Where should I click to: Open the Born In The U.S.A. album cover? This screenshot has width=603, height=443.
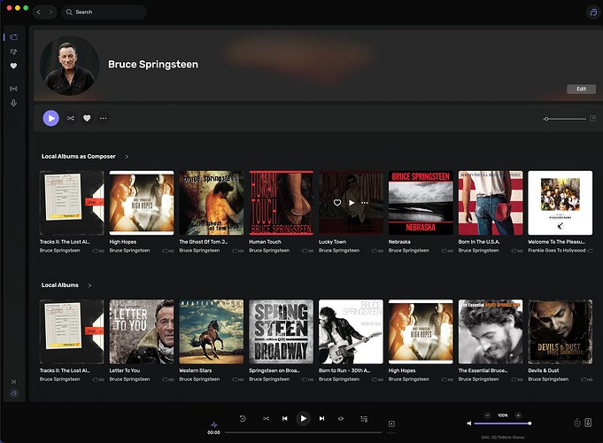(491, 203)
